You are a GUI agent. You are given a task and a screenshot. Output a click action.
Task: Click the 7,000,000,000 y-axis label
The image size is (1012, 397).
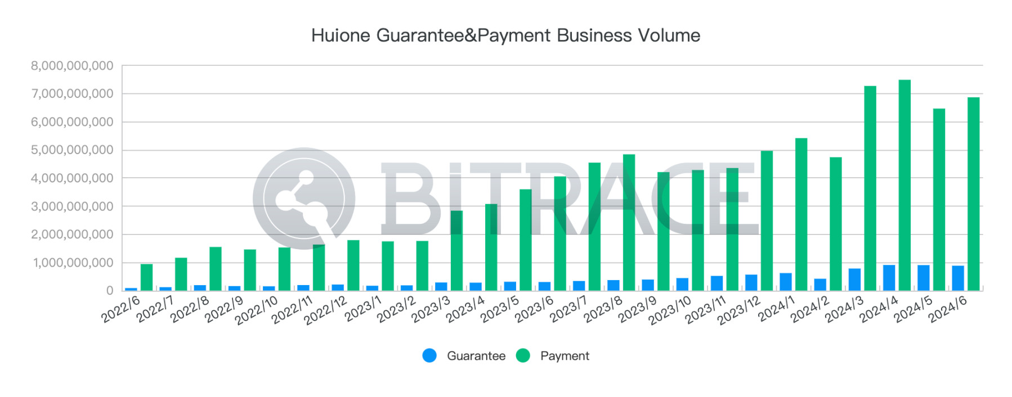point(73,94)
